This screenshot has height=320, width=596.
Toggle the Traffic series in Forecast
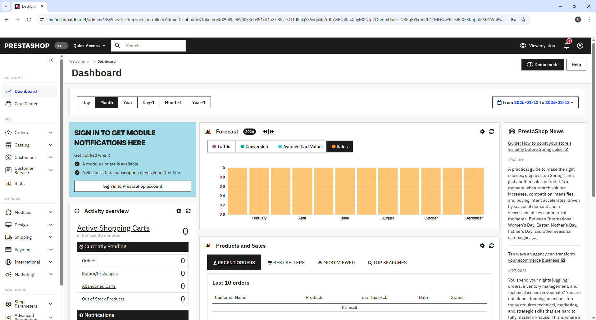coord(221,146)
